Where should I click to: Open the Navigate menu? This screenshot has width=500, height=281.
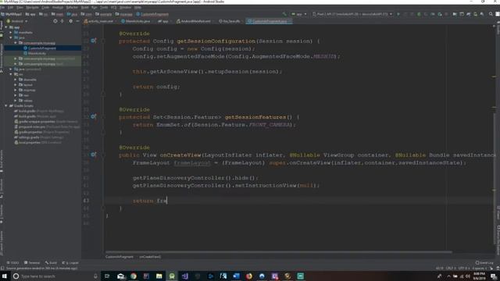pyautogui.click(x=32, y=7)
